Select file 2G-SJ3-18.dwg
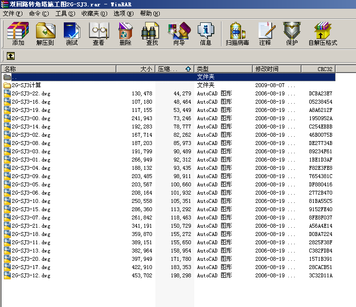Screen dimensions: 356x307 (x=169, y=234)
